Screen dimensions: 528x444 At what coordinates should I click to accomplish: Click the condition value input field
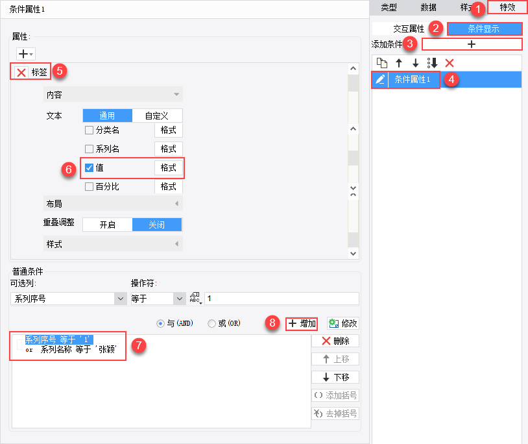tap(282, 299)
